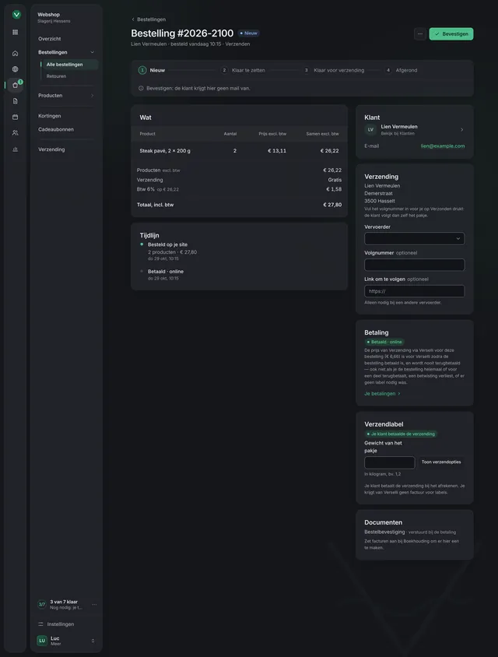Click the Instellingen sliders icon
This screenshot has width=498, height=657.
coord(40,624)
